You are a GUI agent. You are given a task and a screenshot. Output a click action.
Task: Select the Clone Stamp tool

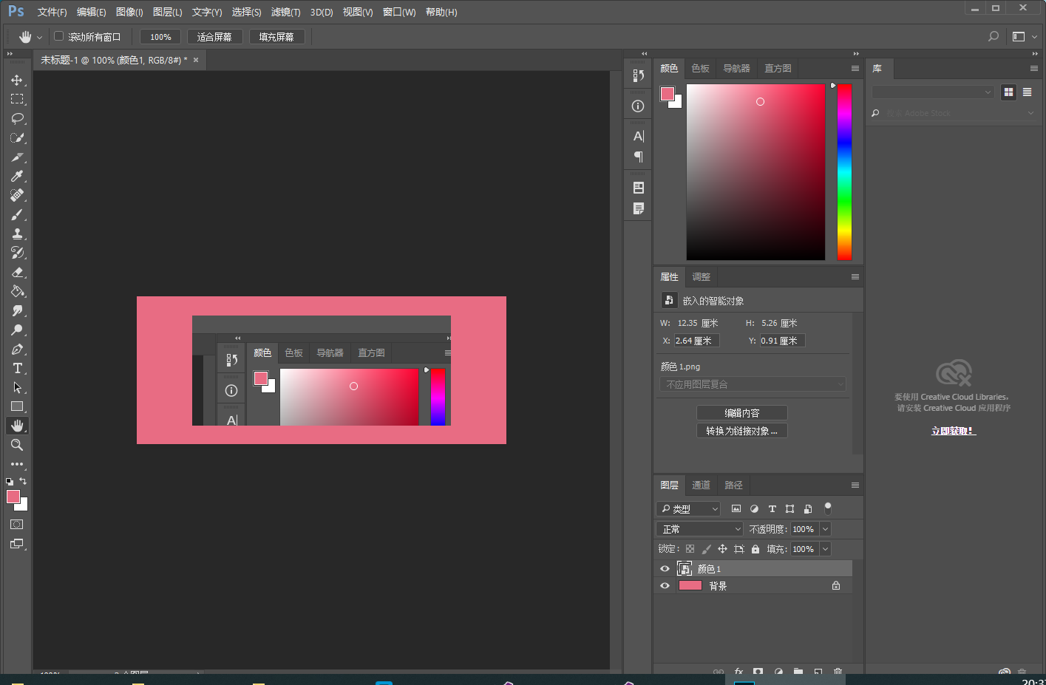[17, 234]
